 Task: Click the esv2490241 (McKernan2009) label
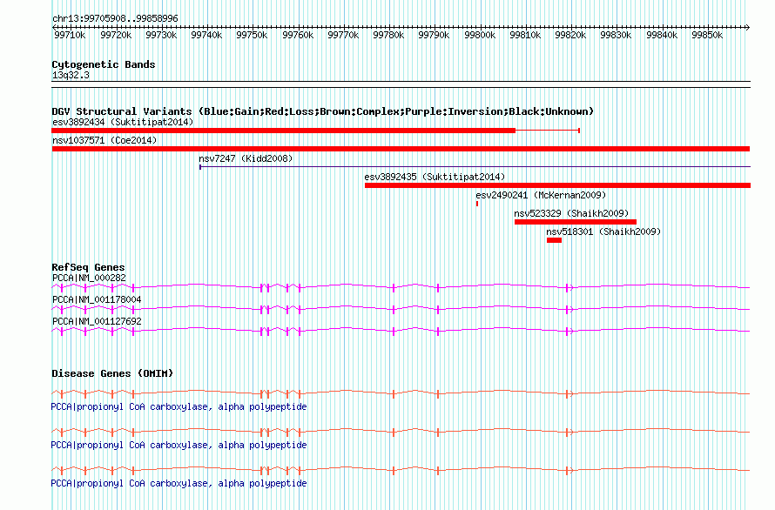[541, 195]
